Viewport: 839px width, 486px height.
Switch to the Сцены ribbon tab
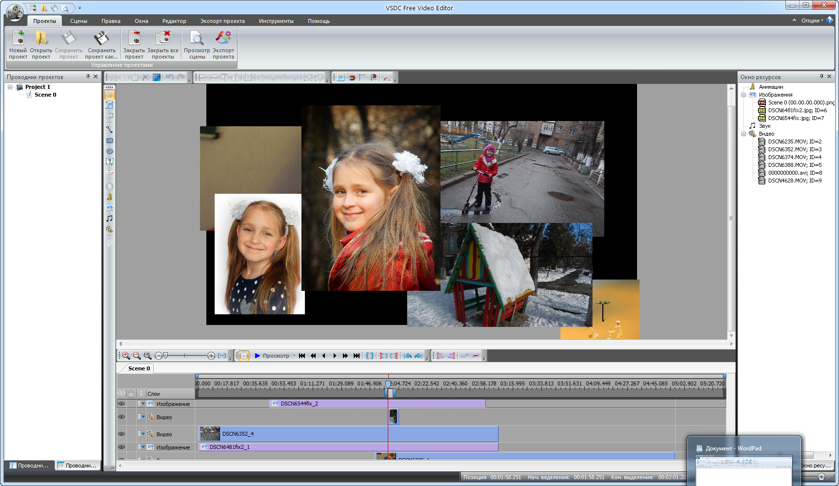79,21
